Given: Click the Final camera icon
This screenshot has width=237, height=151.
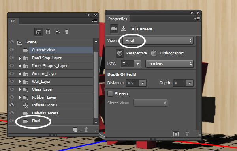Looking at the screenshot, I should (x=26, y=121).
